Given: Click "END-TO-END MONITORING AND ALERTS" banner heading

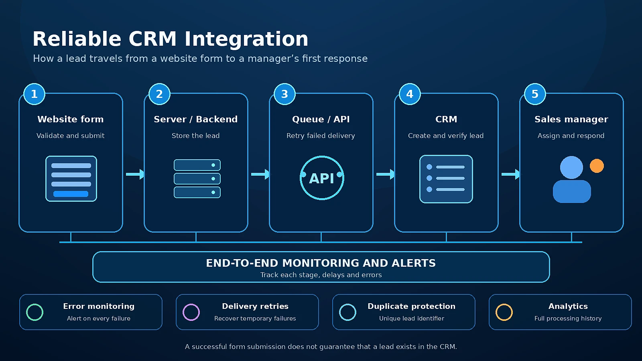Looking at the screenshot, I should [x=321, y=263].
